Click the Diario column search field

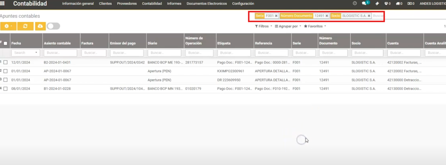click(x=164, y=53)
